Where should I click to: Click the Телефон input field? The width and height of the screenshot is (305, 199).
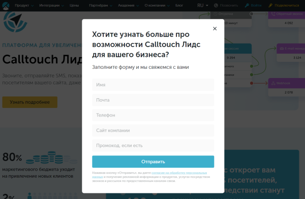[153, 115]
